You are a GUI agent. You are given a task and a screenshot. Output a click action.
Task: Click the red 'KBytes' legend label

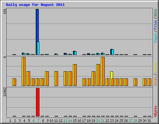(x=155, y=111)
